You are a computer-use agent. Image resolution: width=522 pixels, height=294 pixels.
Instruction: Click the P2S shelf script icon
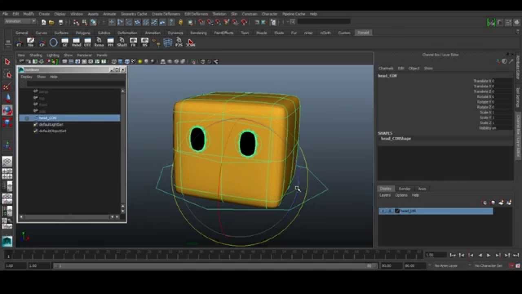[x=179, y=42]
